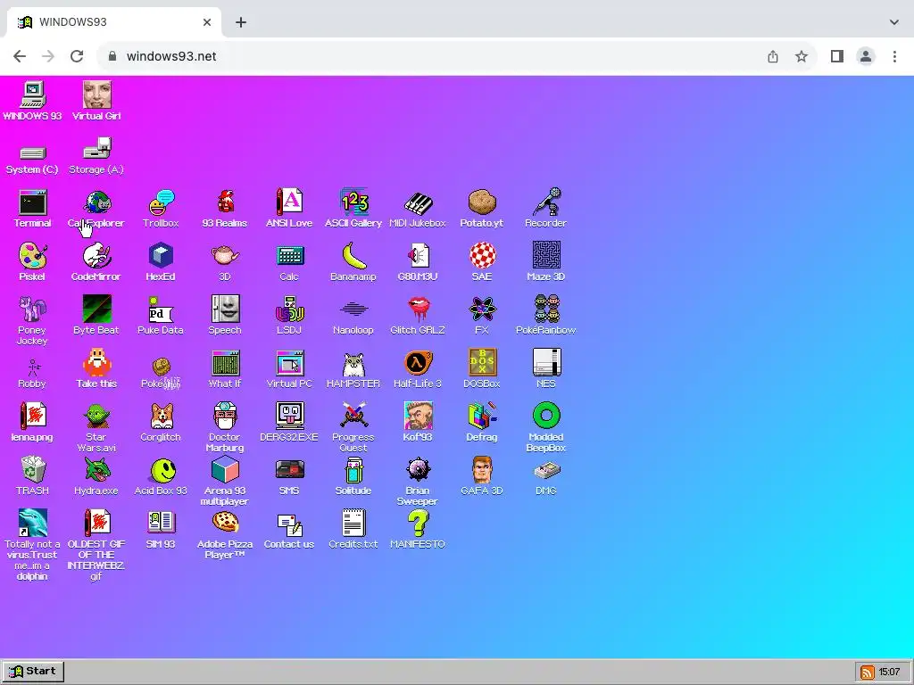Open the ANSI Love icon

(x=289, y=202)
